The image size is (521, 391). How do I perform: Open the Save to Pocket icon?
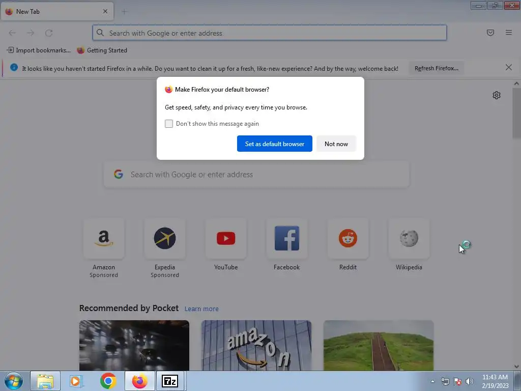(490, 33)
